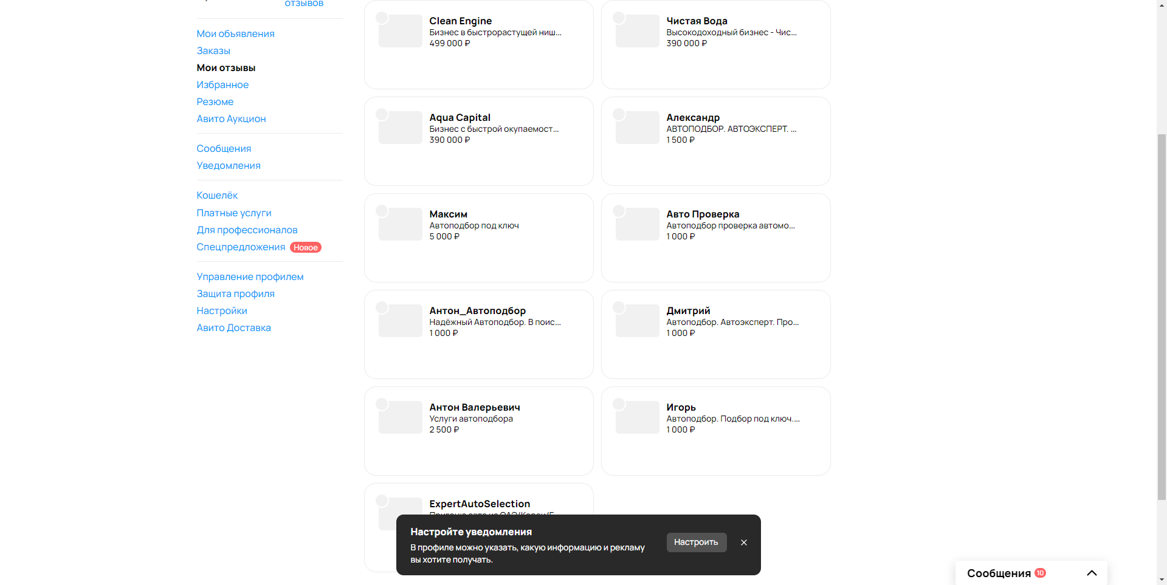Click the page vertical scrollbar thumb
1167x585 pixels.
click(1162, 316)
